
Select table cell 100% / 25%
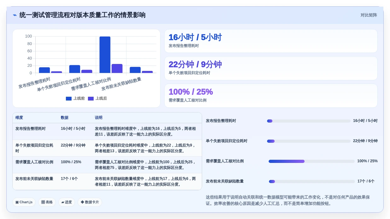click(x=71, y=162)
